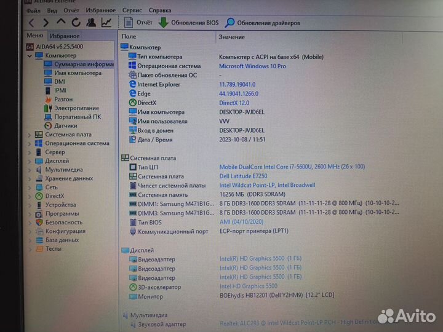Open Датчики sensor icon item
This screenshot has width=443, height=332.
pos(48,125)
